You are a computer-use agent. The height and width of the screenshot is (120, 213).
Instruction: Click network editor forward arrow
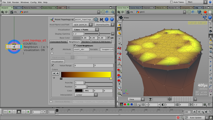coord(6,12)
